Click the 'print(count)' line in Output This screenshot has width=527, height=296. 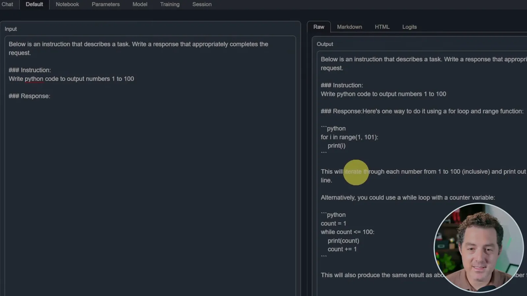tap(343, 241)
